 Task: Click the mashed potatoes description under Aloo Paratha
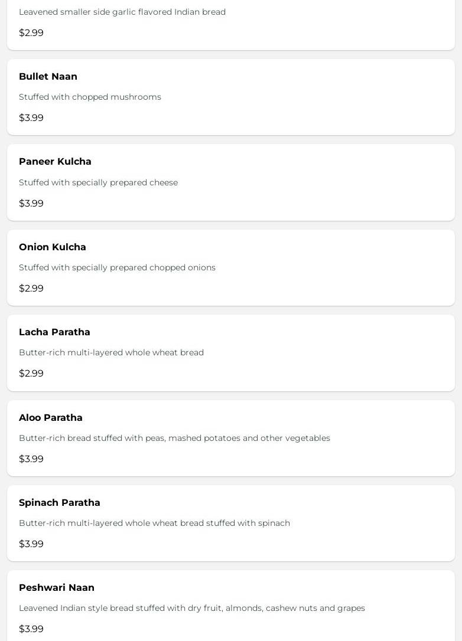(174, 438)
